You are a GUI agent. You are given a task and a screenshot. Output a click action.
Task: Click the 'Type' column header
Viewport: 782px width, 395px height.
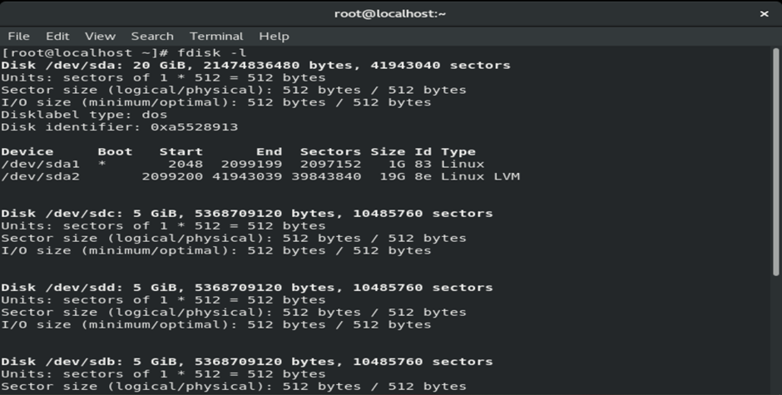tap(458, 151)
